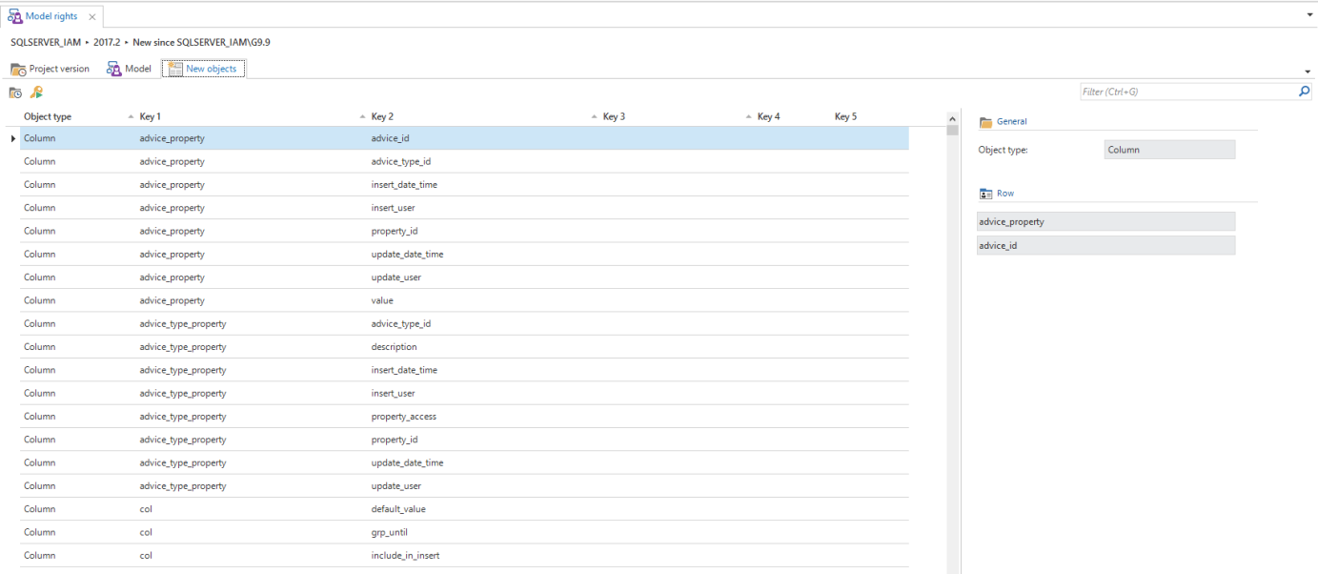The image size is (1318, 574).
Task: Expand the sub-tab overflow dropdown arrow
Action: (x=1307, y=72)
